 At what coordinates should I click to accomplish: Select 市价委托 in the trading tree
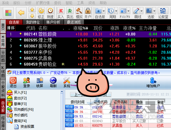pos(21,115)
